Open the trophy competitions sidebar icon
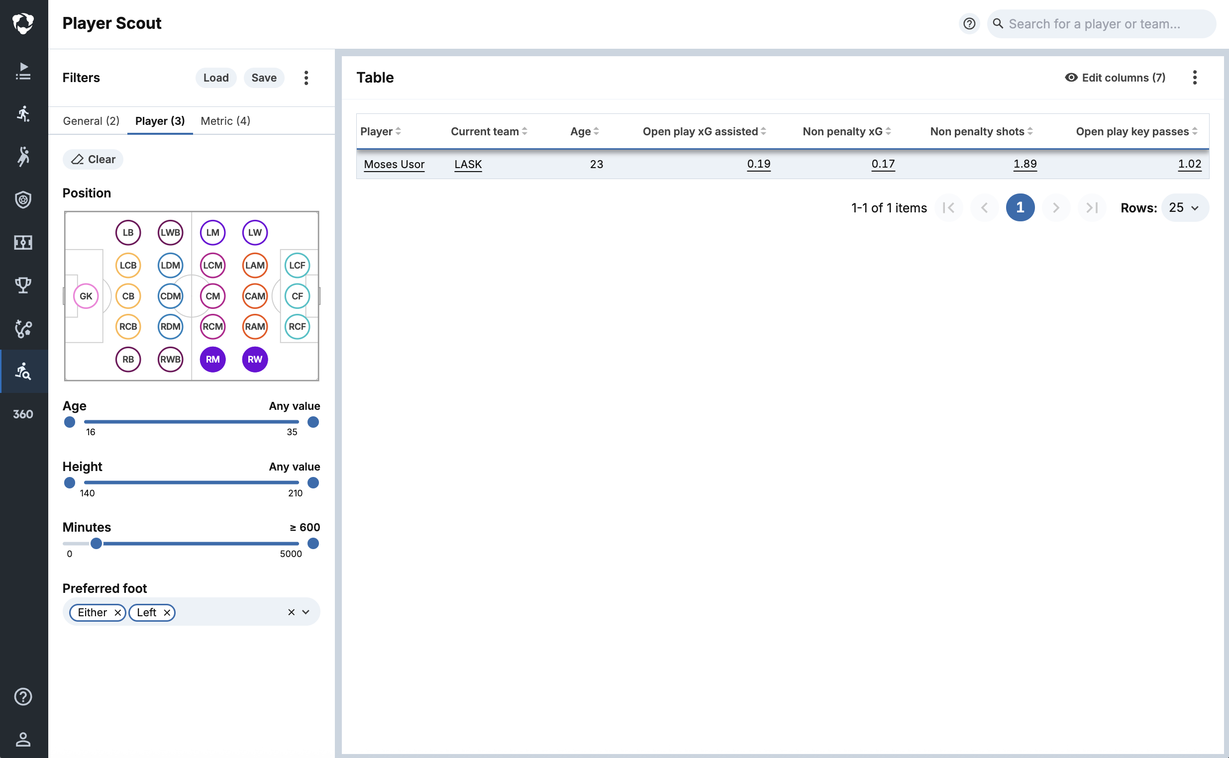Viewport: 1229px width, 758px height. click(23, 285)
